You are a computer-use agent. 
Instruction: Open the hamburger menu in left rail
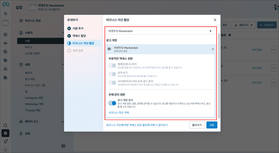(6, 14)
